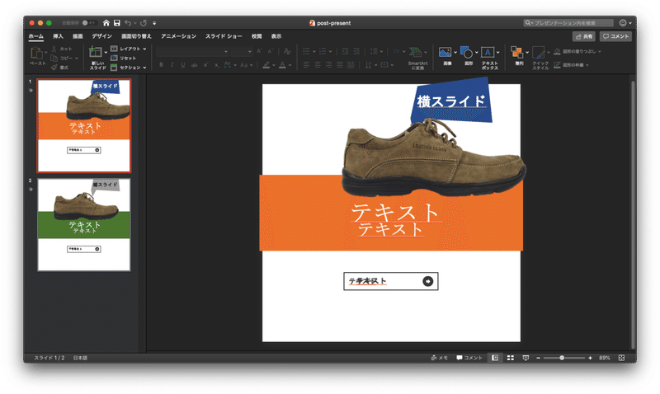The height and width of the screenshot is (394, 660).
Task: Switch to the 表示 tab
Action: tap(276, 36)
